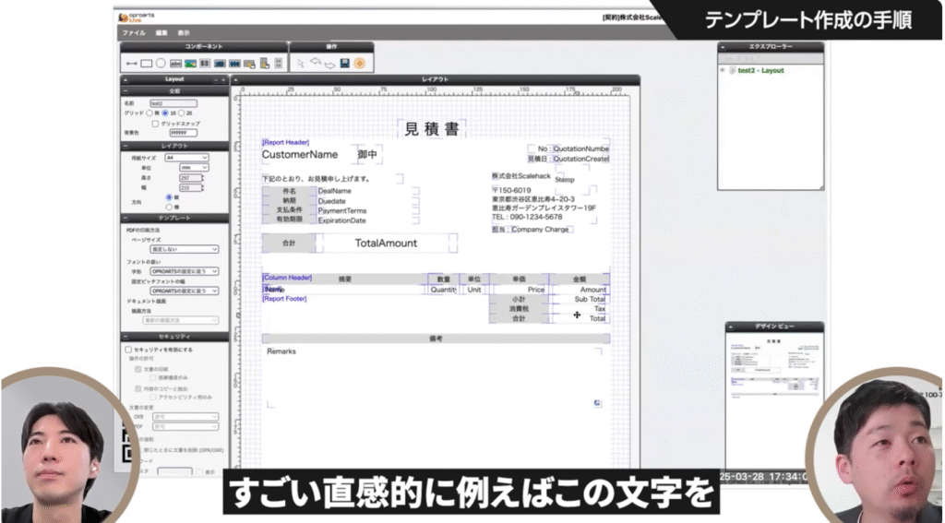Select the DealName field on canvas
The width and height of the screenshot is (945, 523).
334,191
